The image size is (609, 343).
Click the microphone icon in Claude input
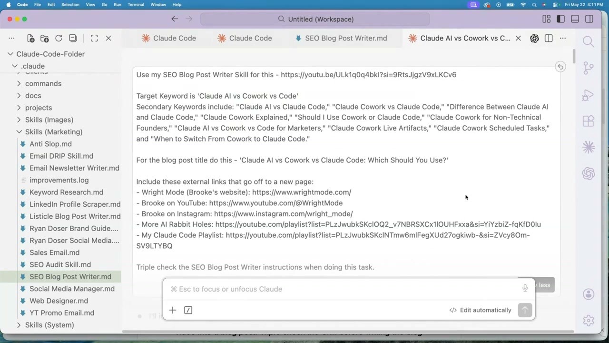[x=525, y=288]
